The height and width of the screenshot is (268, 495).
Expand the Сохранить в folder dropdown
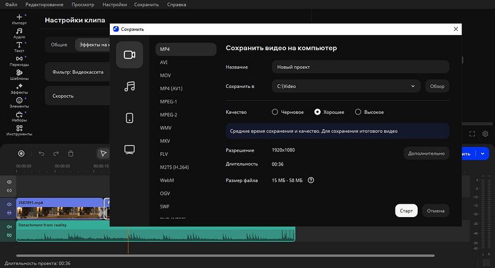[x=412, y=86]
